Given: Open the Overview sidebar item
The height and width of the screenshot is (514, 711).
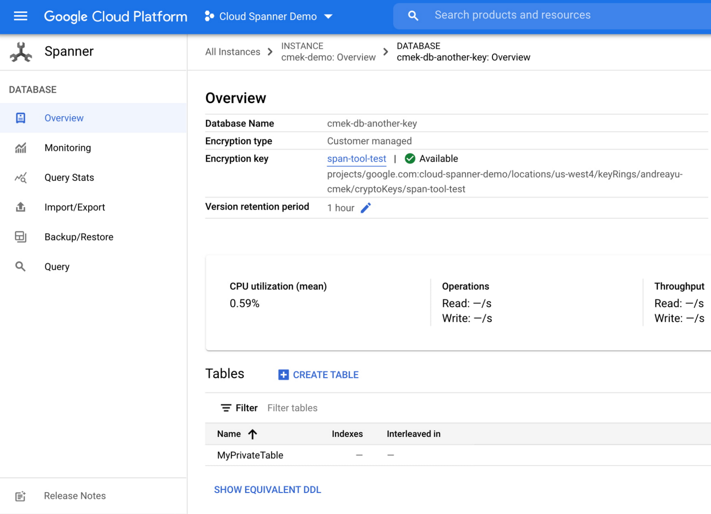Looking at the screenshot, I should click(93, 118).
